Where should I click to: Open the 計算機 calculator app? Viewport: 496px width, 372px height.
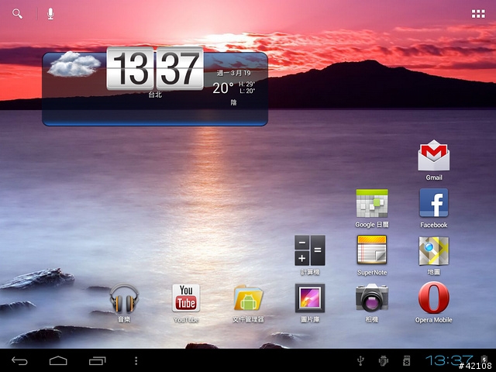[310, 250]
